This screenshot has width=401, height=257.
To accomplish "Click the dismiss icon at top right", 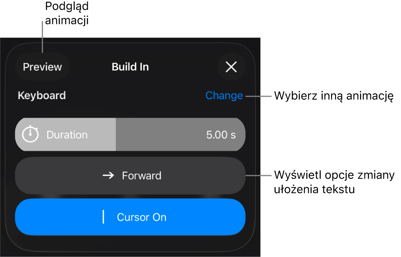I will click(x=231, y=67).
